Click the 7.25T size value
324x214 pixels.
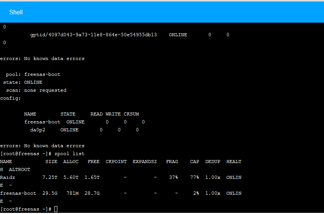pyautogui.click(x=50, y=178)
